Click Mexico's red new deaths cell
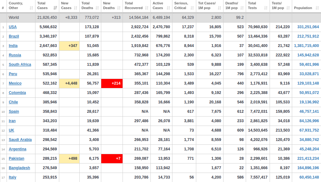This screenshot has height=182, width=321. point(112,83)
